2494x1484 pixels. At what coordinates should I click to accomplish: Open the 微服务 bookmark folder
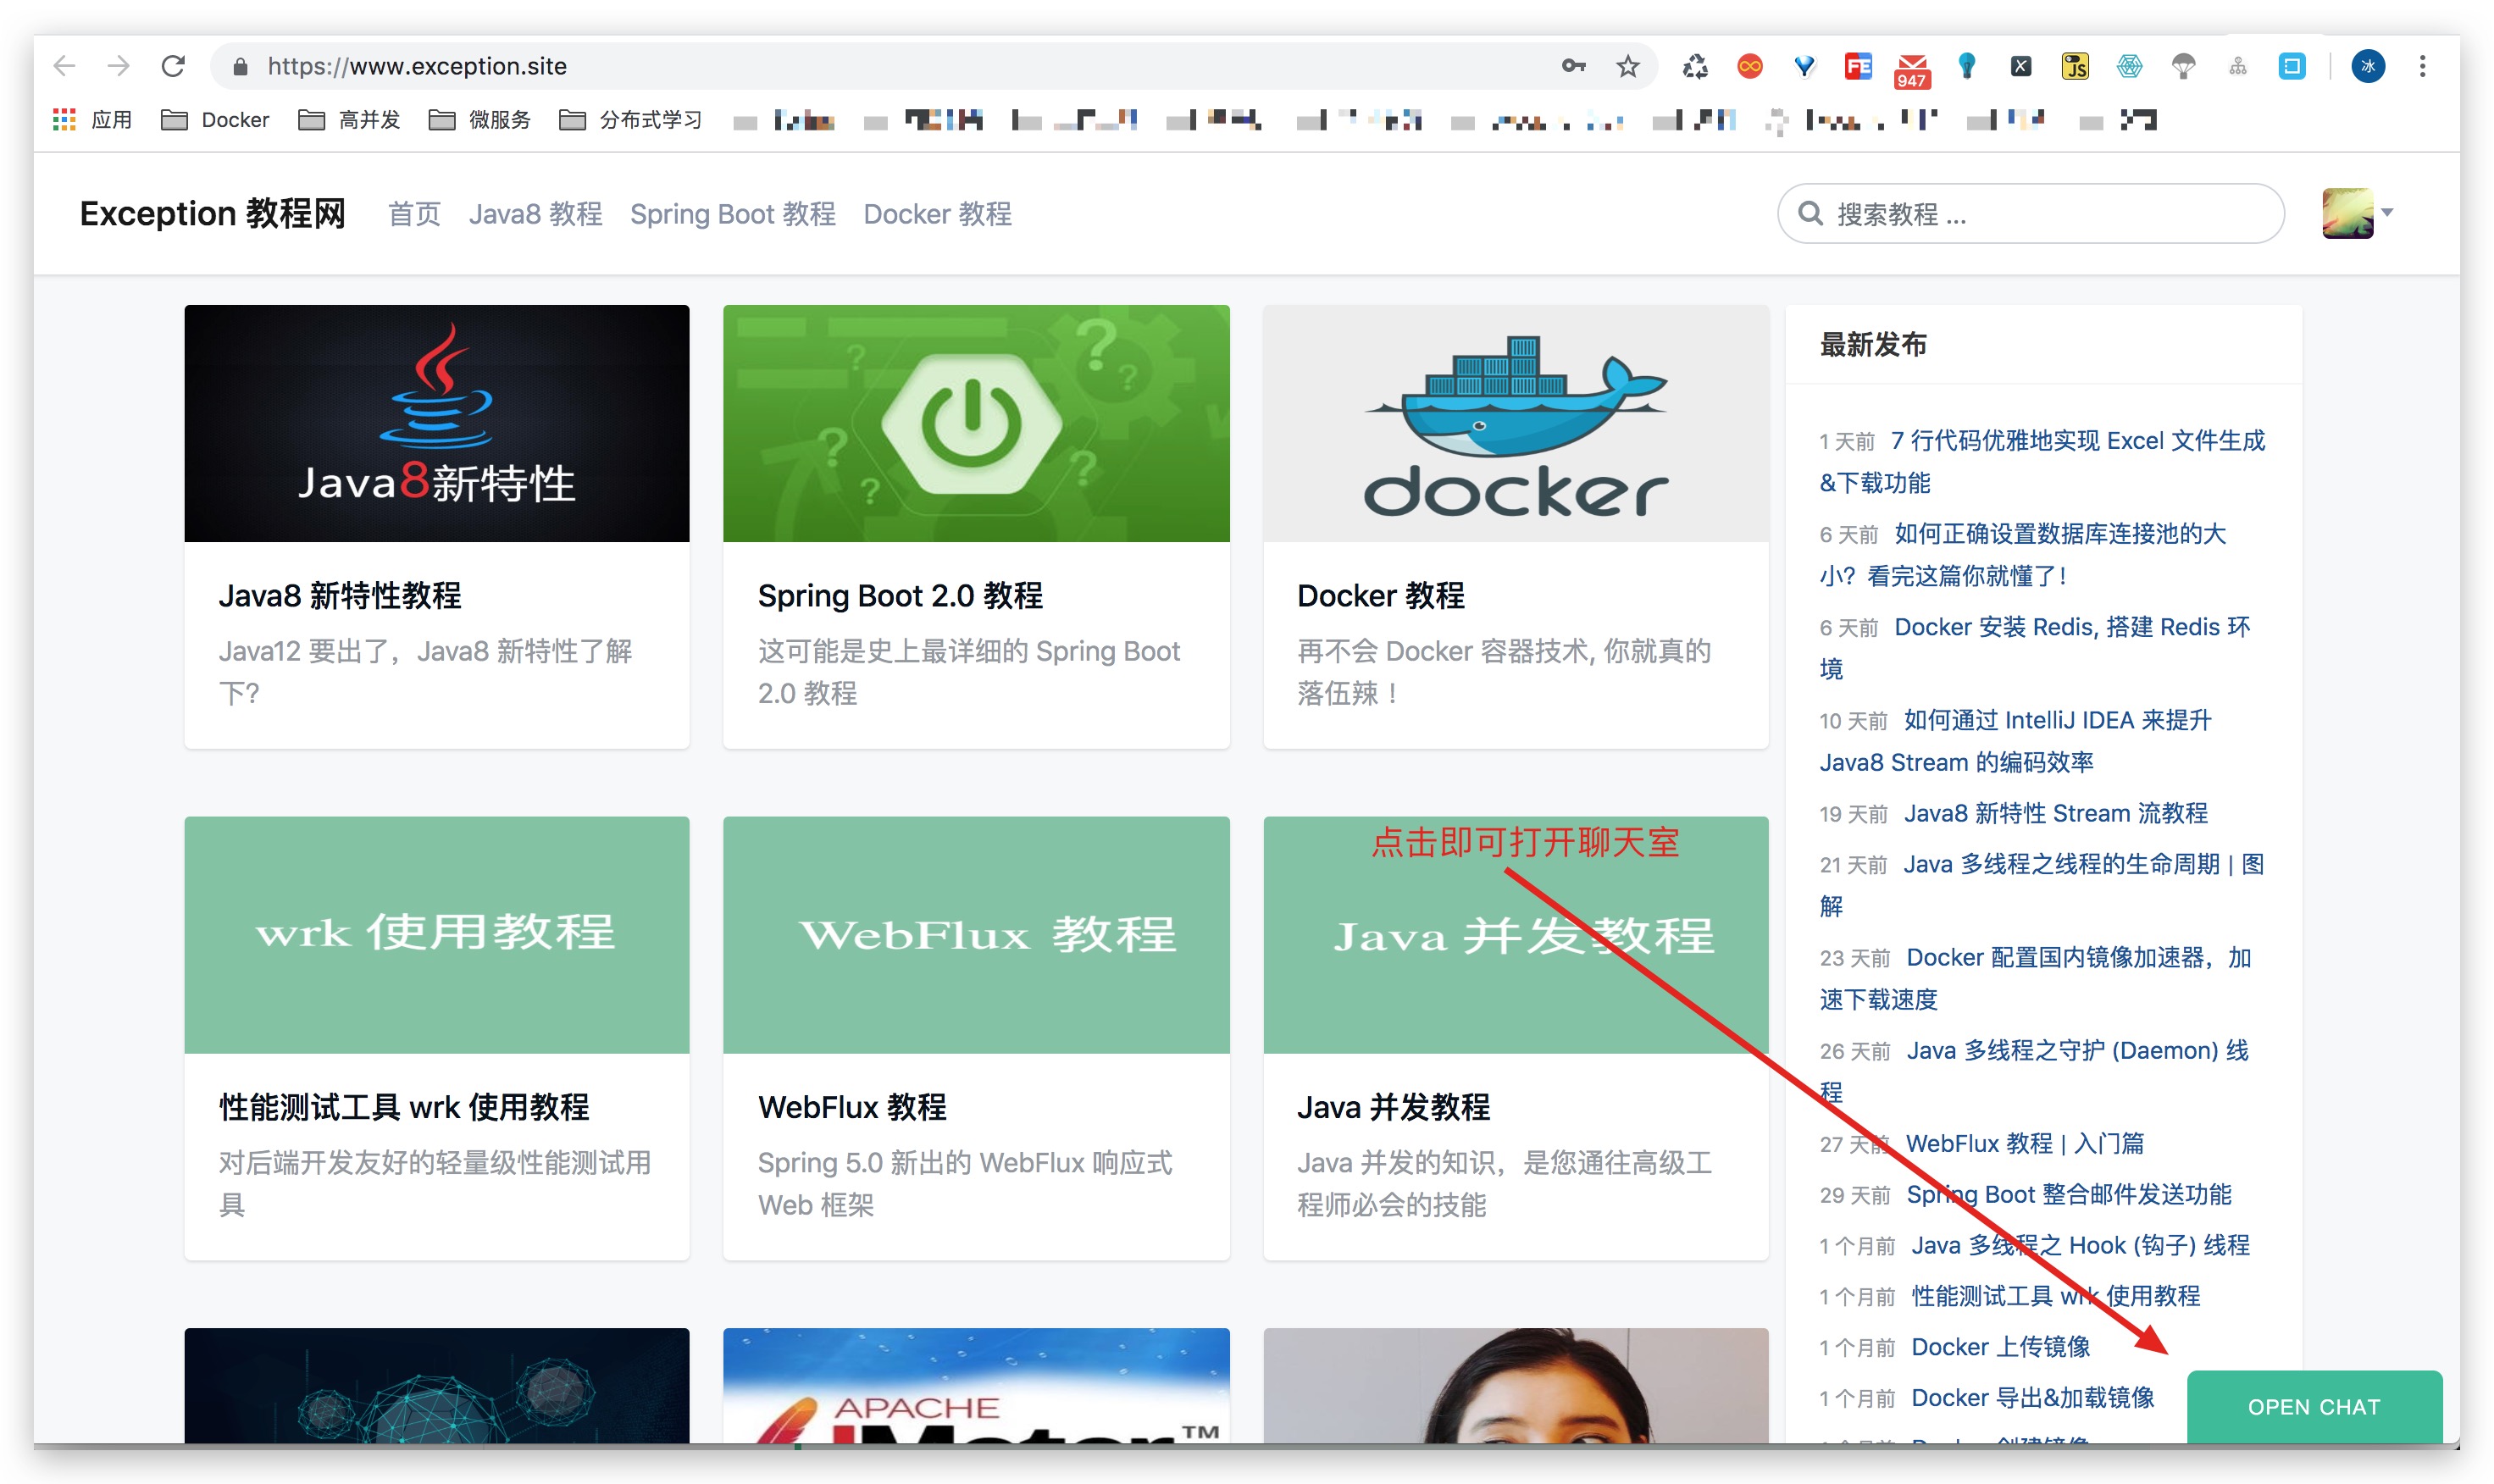[x=479, y=120]
